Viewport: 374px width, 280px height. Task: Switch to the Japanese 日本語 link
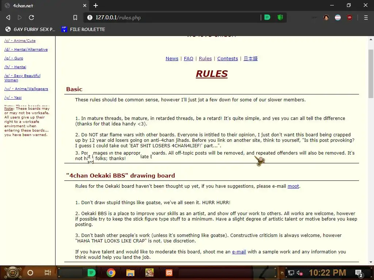tap(251, 59)
